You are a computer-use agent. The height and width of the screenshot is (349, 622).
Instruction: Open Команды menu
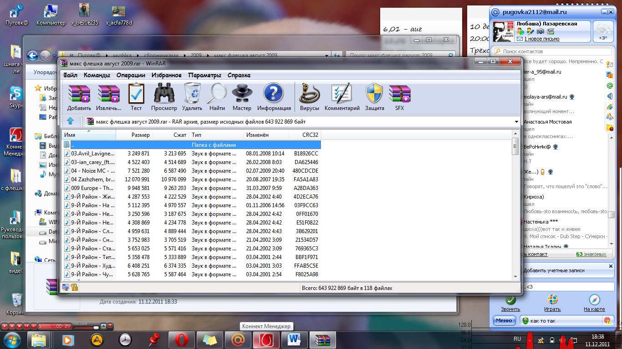[97, 75]
